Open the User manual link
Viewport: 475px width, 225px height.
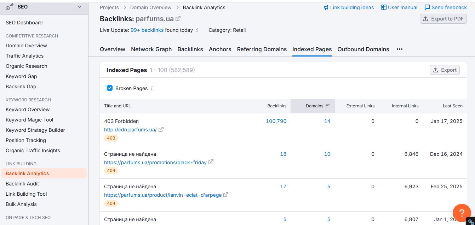click(399, 7)
